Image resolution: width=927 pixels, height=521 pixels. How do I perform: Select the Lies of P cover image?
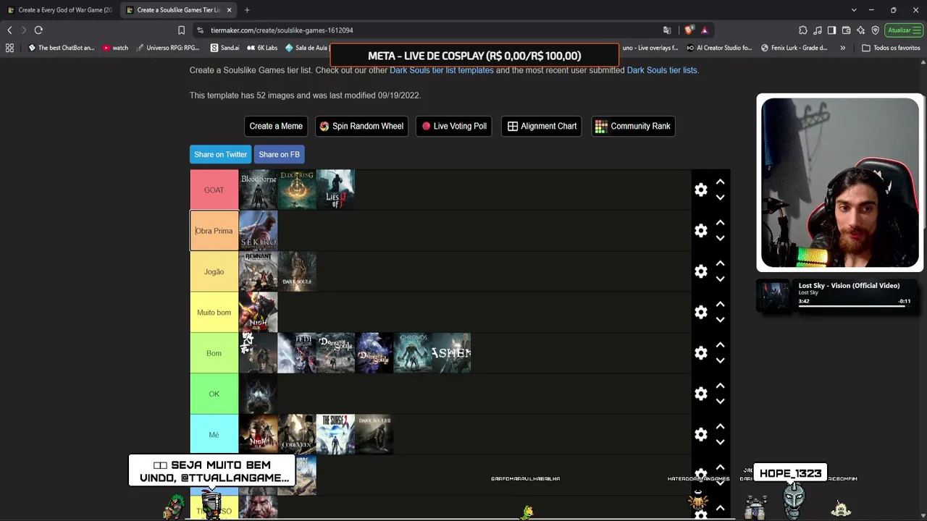[x=335, y=190]
